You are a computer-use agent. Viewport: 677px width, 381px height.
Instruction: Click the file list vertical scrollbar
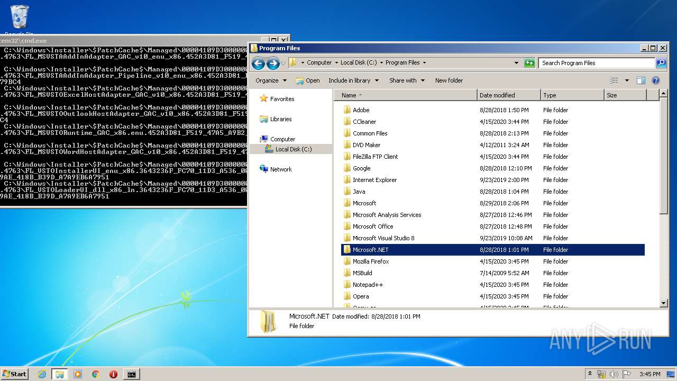[x=664, y=156]
